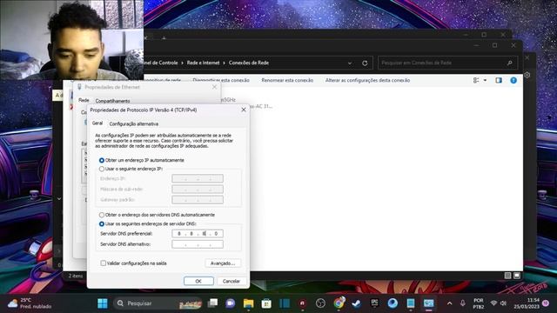This screenshot has width=557, height=313.
Task: Click the Servidor DNS alternativo field
Action: (x=198, y=244)
